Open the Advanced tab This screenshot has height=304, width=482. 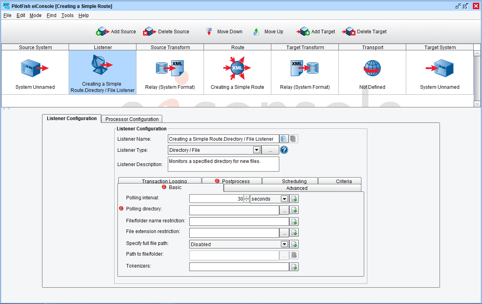click(296, 188)
